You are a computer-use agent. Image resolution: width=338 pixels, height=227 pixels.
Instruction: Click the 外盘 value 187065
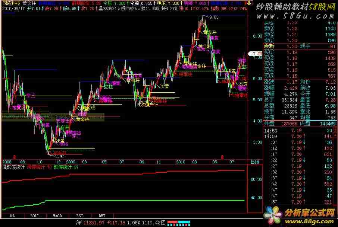(290, 124)
